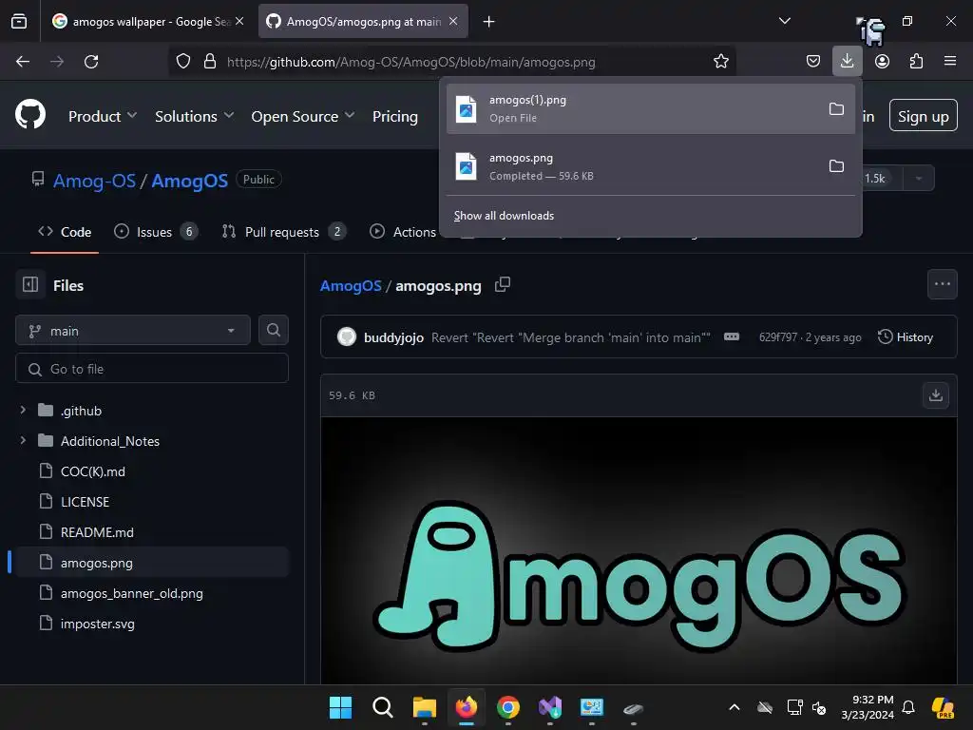Image resolution: width=973 pixels, height=730 pixels.
Task: Open the tracking protection shield icon
Action: pos(183,62)
